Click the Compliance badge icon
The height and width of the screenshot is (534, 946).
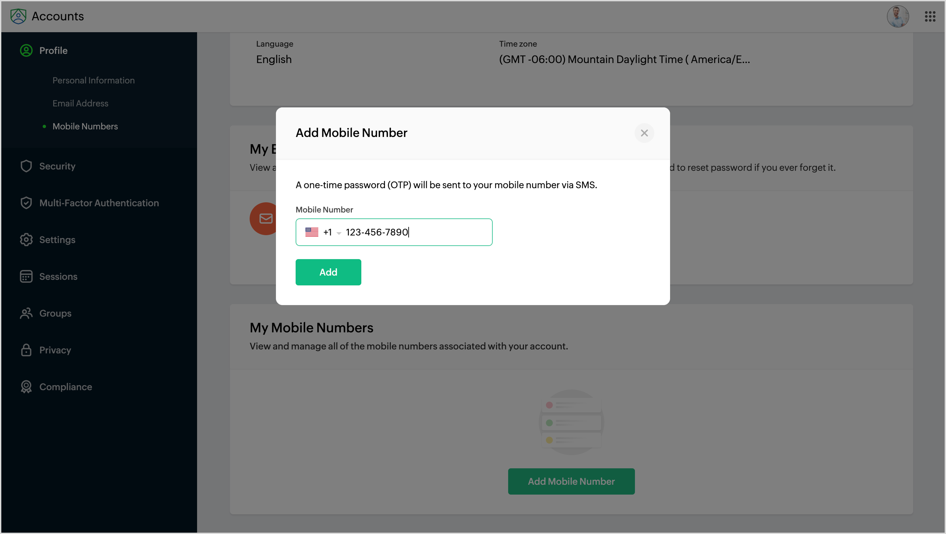pos(26,387)
